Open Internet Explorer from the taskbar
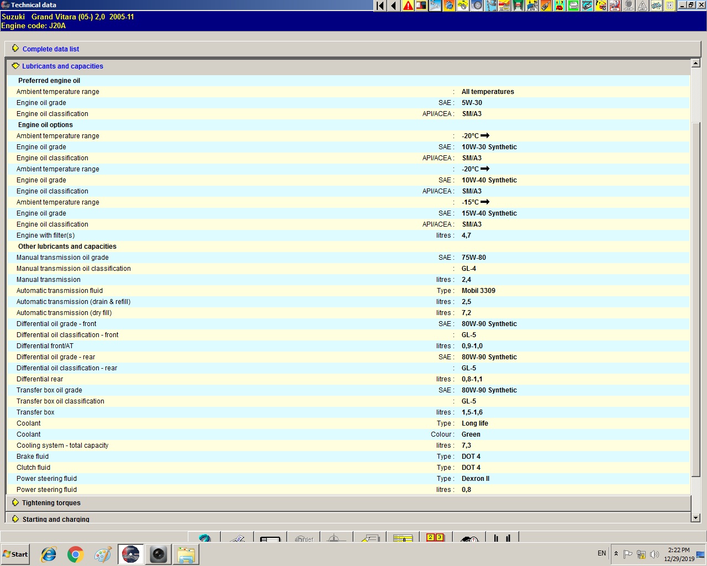This screenshot has height=566, width=707. tap(49, 554)
